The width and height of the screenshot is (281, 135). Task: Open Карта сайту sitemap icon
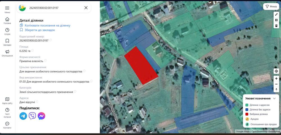point(7,99)
